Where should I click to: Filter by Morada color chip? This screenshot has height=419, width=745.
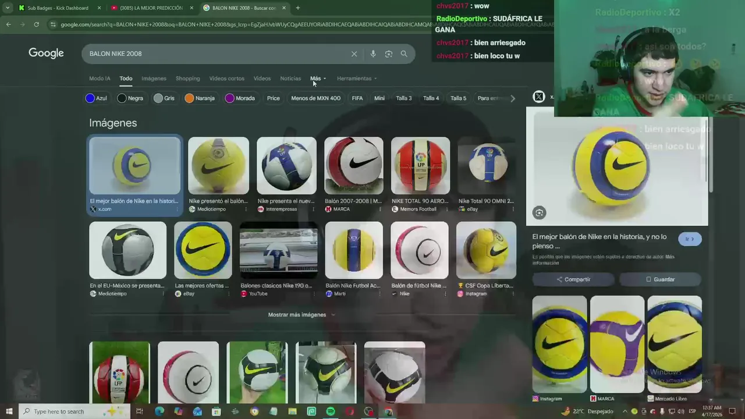(240, 98)
